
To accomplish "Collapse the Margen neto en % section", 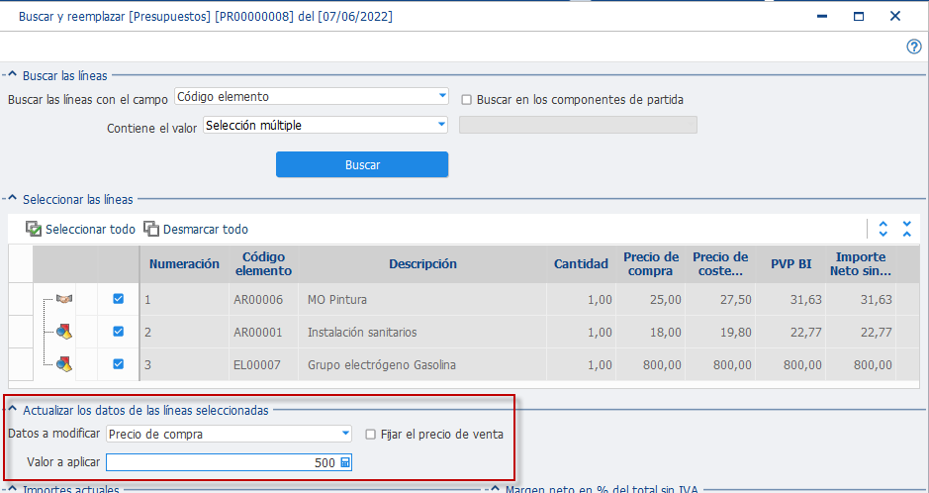I will point(495,489).
